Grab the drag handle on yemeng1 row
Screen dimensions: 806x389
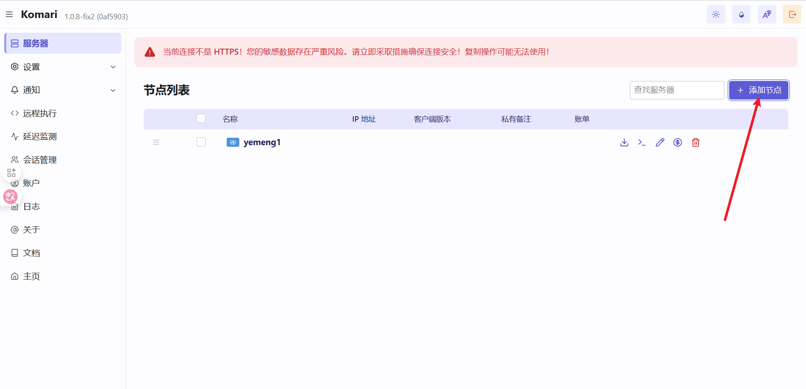(x=156, y=143)
